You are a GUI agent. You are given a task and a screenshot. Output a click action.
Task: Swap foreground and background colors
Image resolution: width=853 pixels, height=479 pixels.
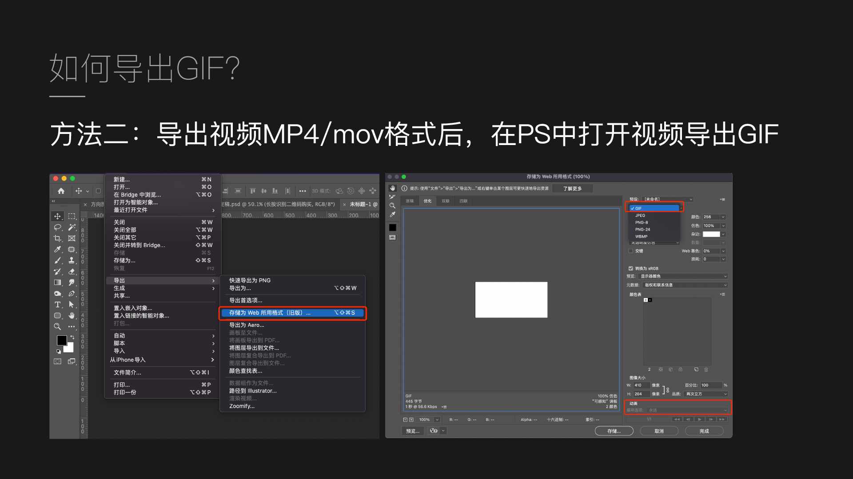[72, 337]
